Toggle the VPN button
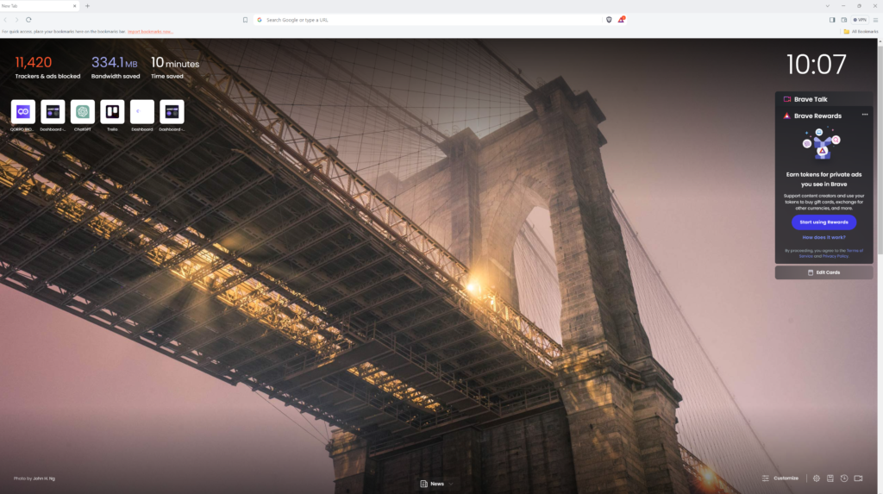The width and height of the screenshot is (883, 494). click(860, 20)
